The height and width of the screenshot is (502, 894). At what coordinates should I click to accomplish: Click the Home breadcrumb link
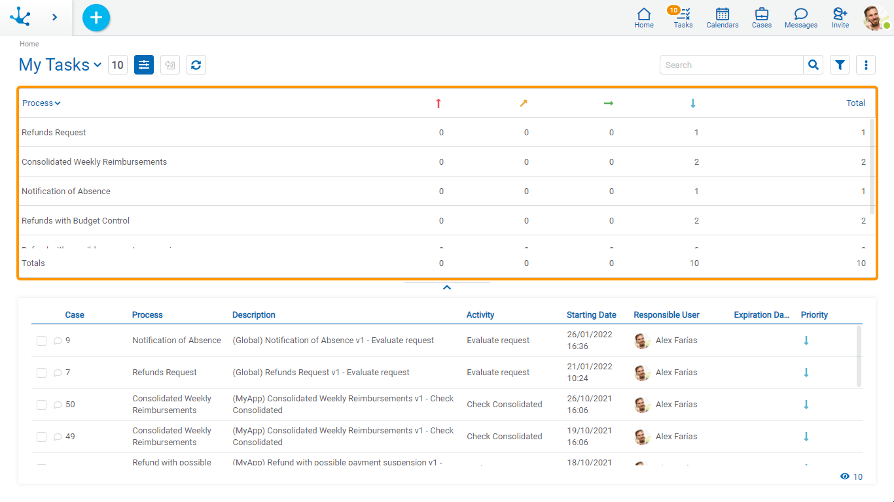coord(29,44)
